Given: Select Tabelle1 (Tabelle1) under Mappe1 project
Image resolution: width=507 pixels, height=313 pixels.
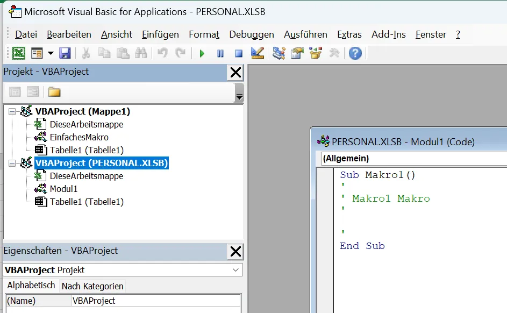Looking at the screenshot, I should [x=87, y=151].
